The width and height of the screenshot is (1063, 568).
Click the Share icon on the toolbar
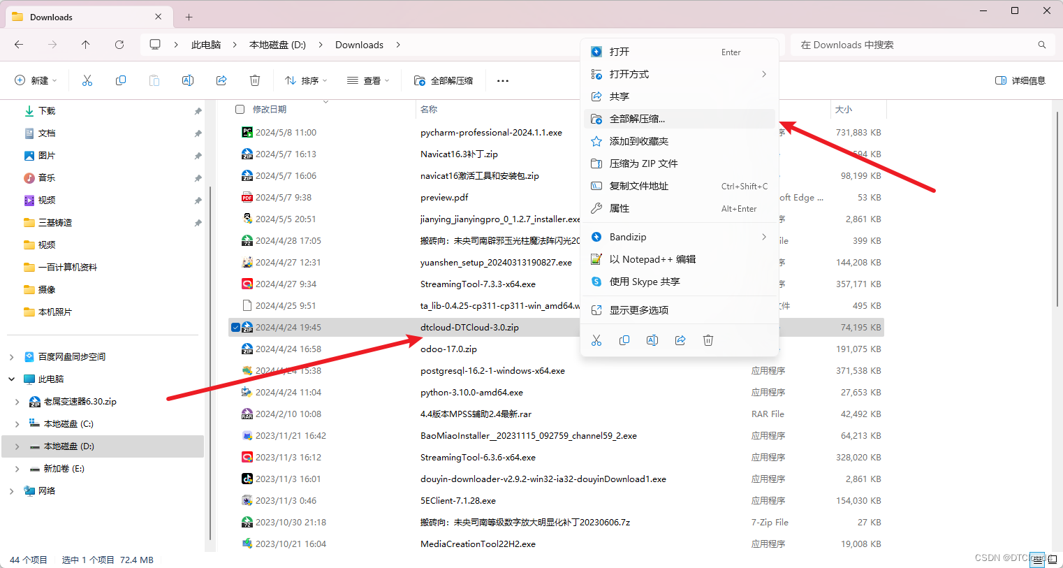(221, 80)
